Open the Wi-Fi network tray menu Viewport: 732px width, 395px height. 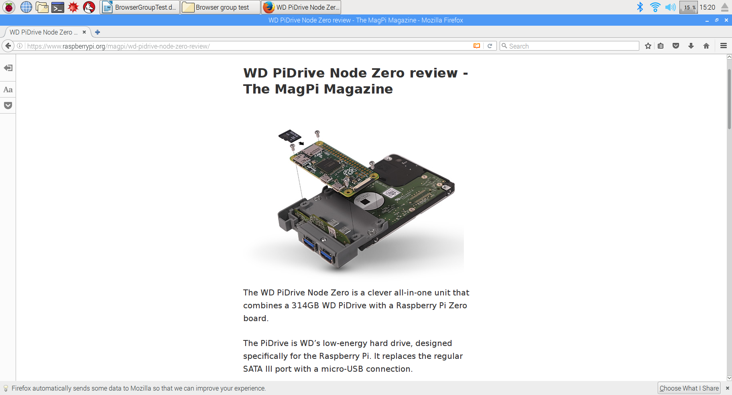point(655,7)
